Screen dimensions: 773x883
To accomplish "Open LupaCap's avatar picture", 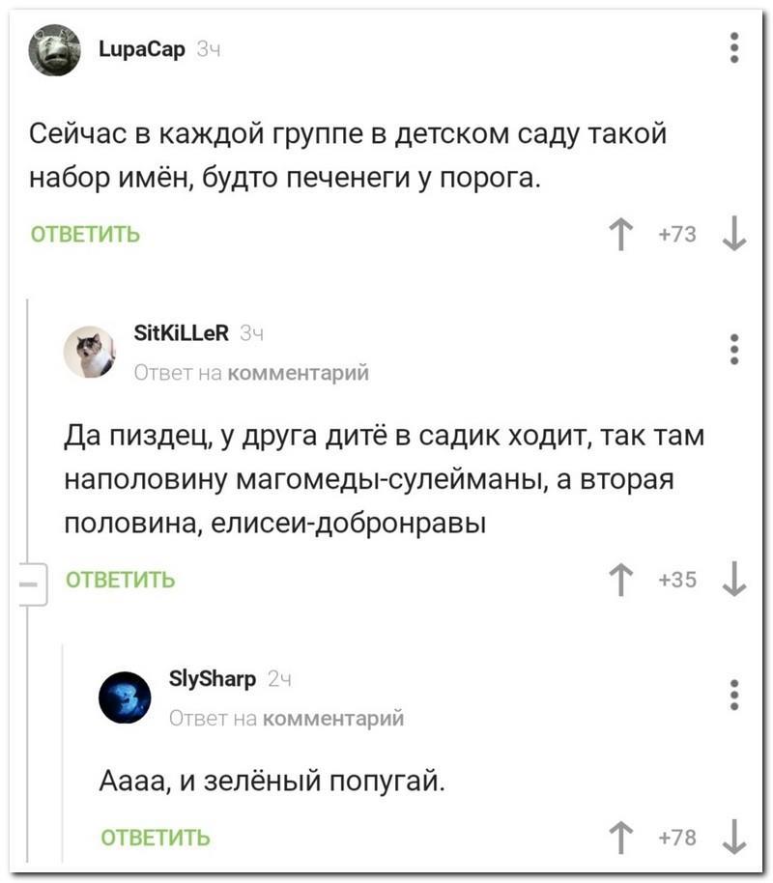I will (x=54, y=50).
